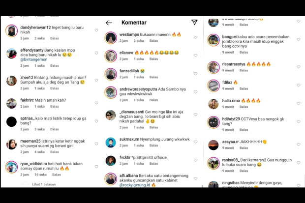This screenshot has height=203, width=305.
Task: Like dandyherawan12's comment with the heart
Action: point(96,30)
